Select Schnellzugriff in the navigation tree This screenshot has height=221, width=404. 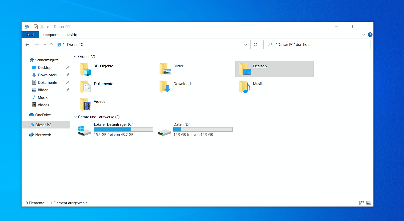(x=47, y=60)
